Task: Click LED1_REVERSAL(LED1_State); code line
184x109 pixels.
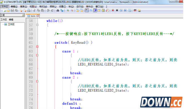Action: tap(103, 64)
